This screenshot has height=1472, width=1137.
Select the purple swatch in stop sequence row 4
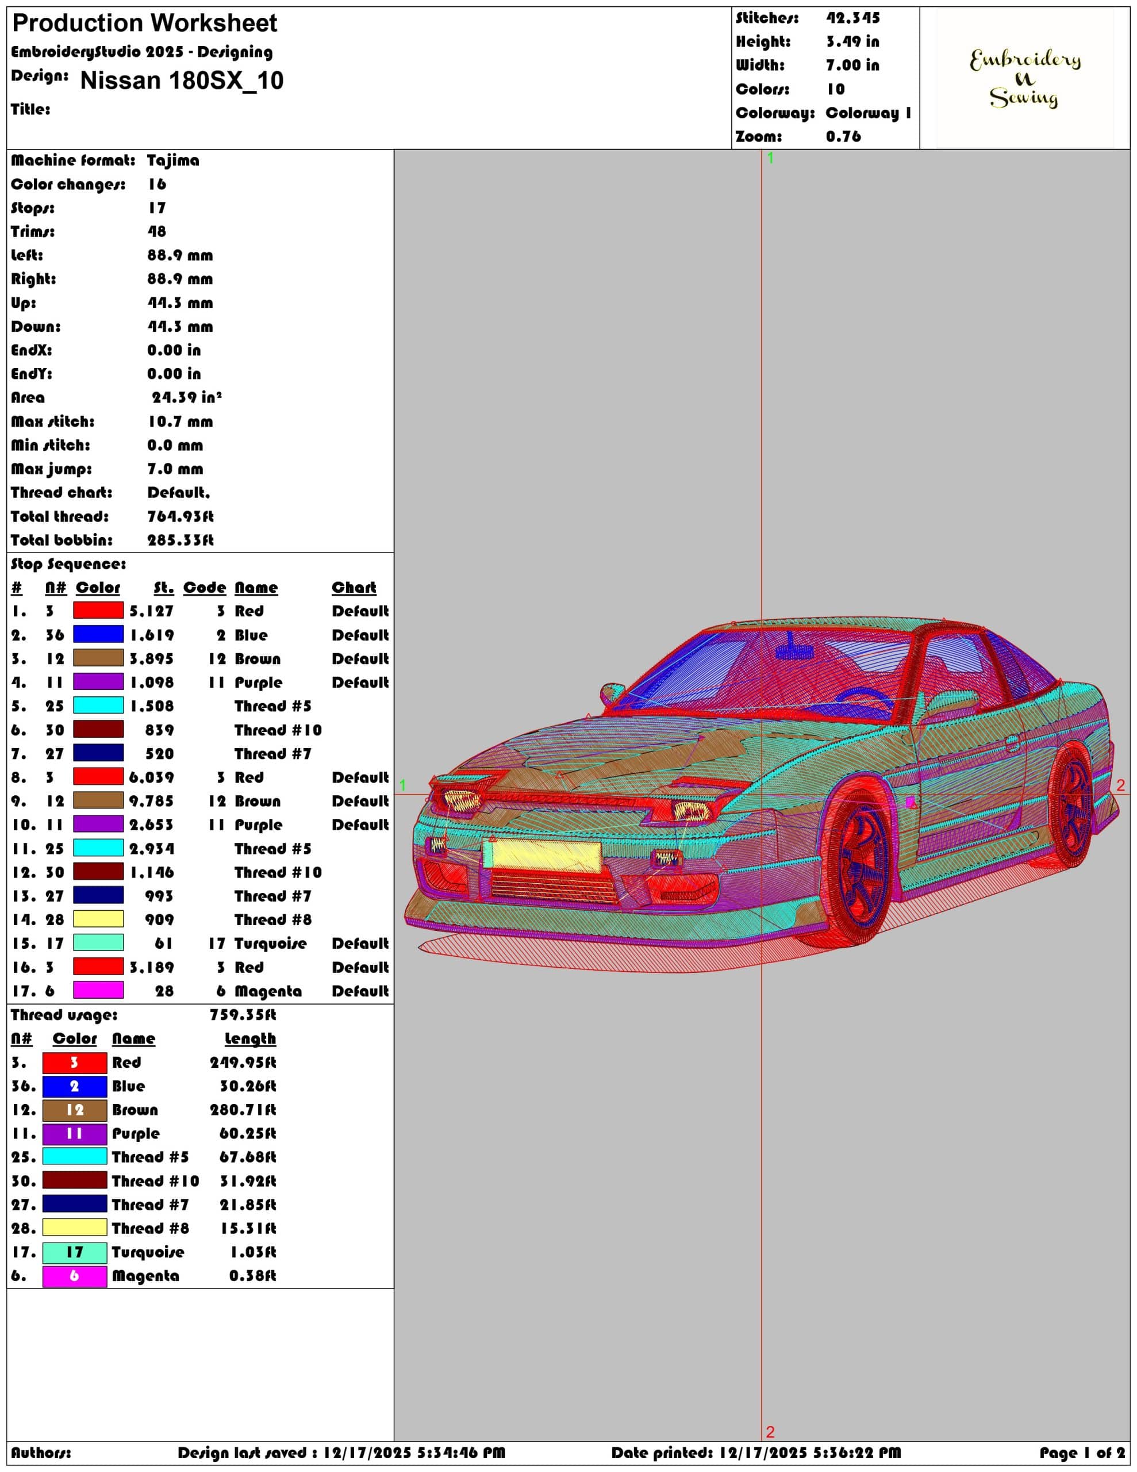(x=98, y=681)
